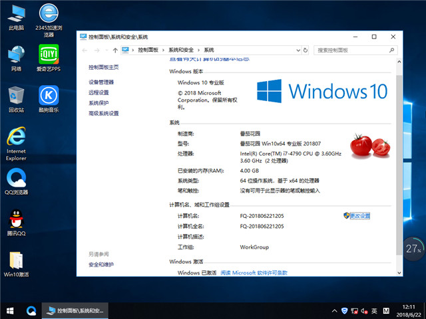Screen dimensions: 426x319
Task: Click the window title bar system icon
Action: 83,37
